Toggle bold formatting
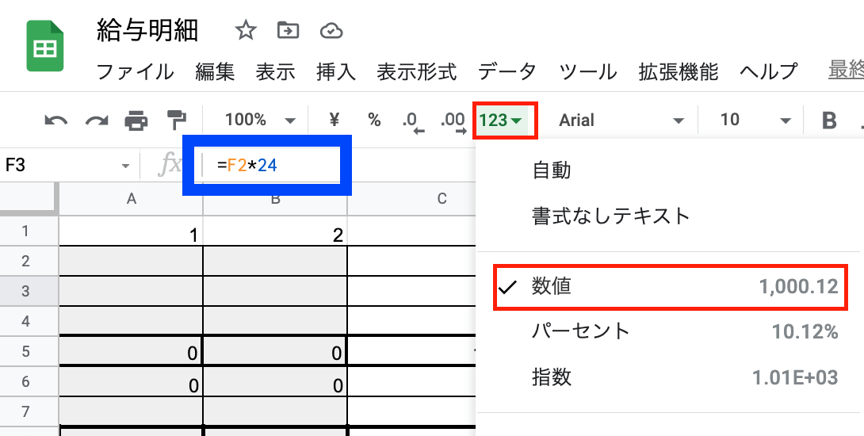 click(829, 120)
